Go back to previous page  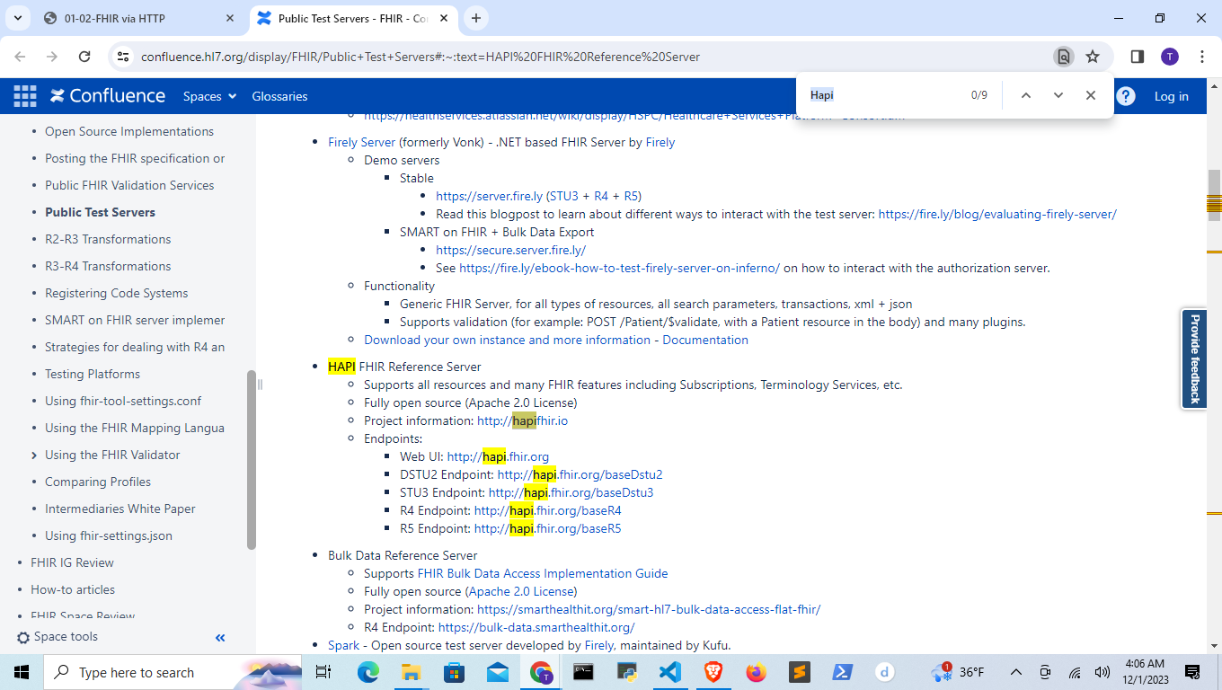pos(21,57)
